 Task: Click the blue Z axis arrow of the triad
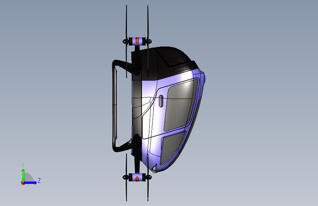(x=30, y=183)
